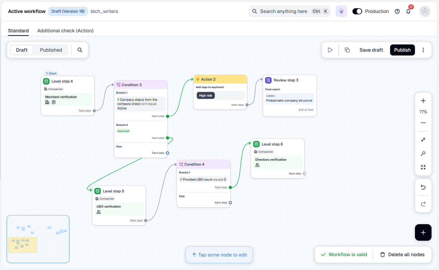Zoom out with the minus icon
The width and height of the screenshot is (439, 270).
(423, 123)
